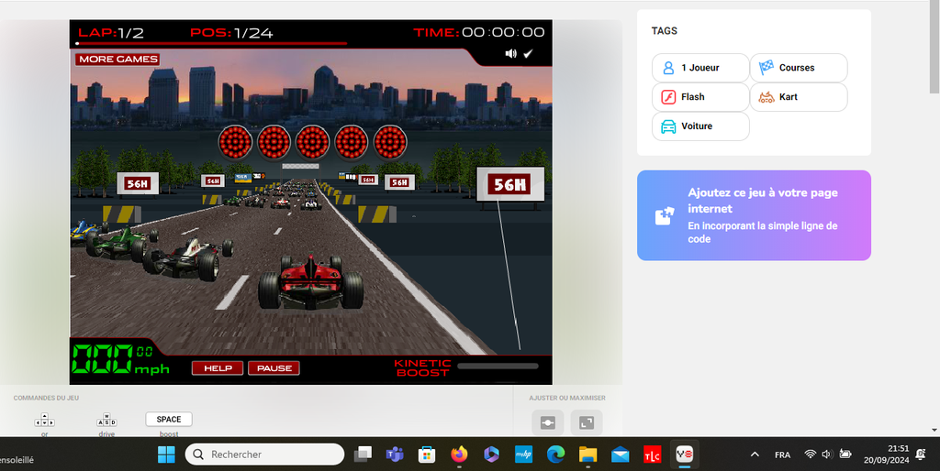
Task: Click the adjust game size icon
Action: (x=547, y=422)
